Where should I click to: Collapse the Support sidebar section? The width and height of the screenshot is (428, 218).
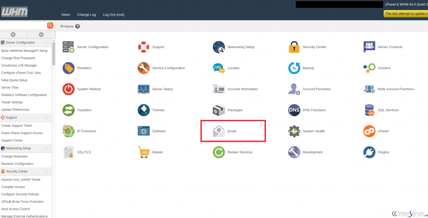coord(48,118)
